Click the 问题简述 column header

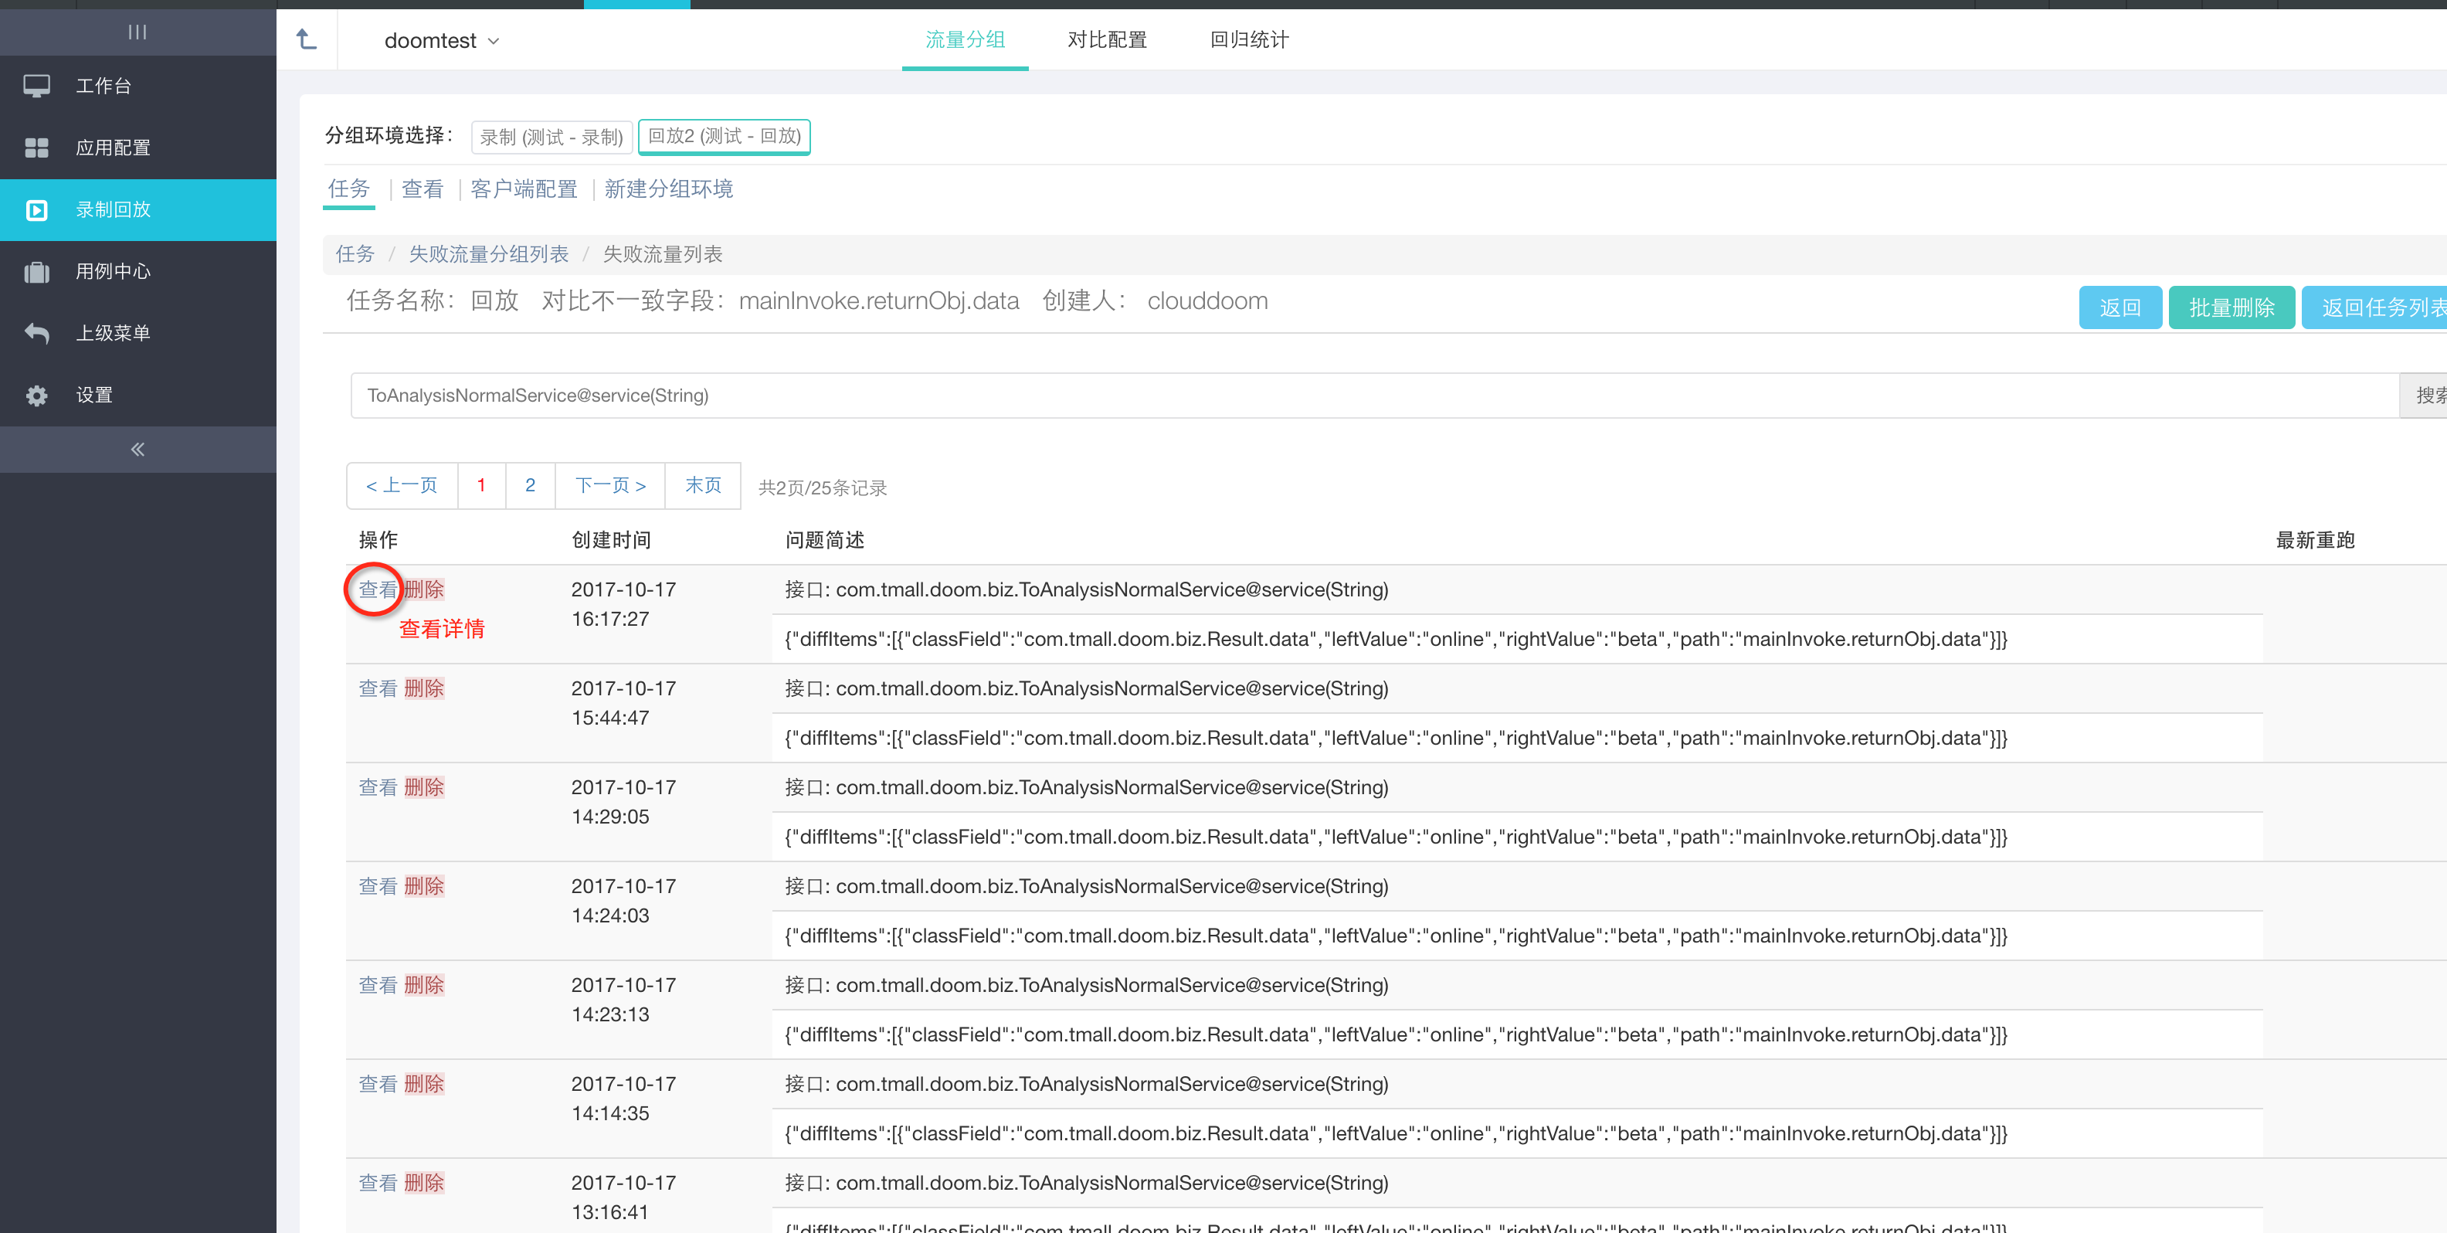(x=824, y=539)
